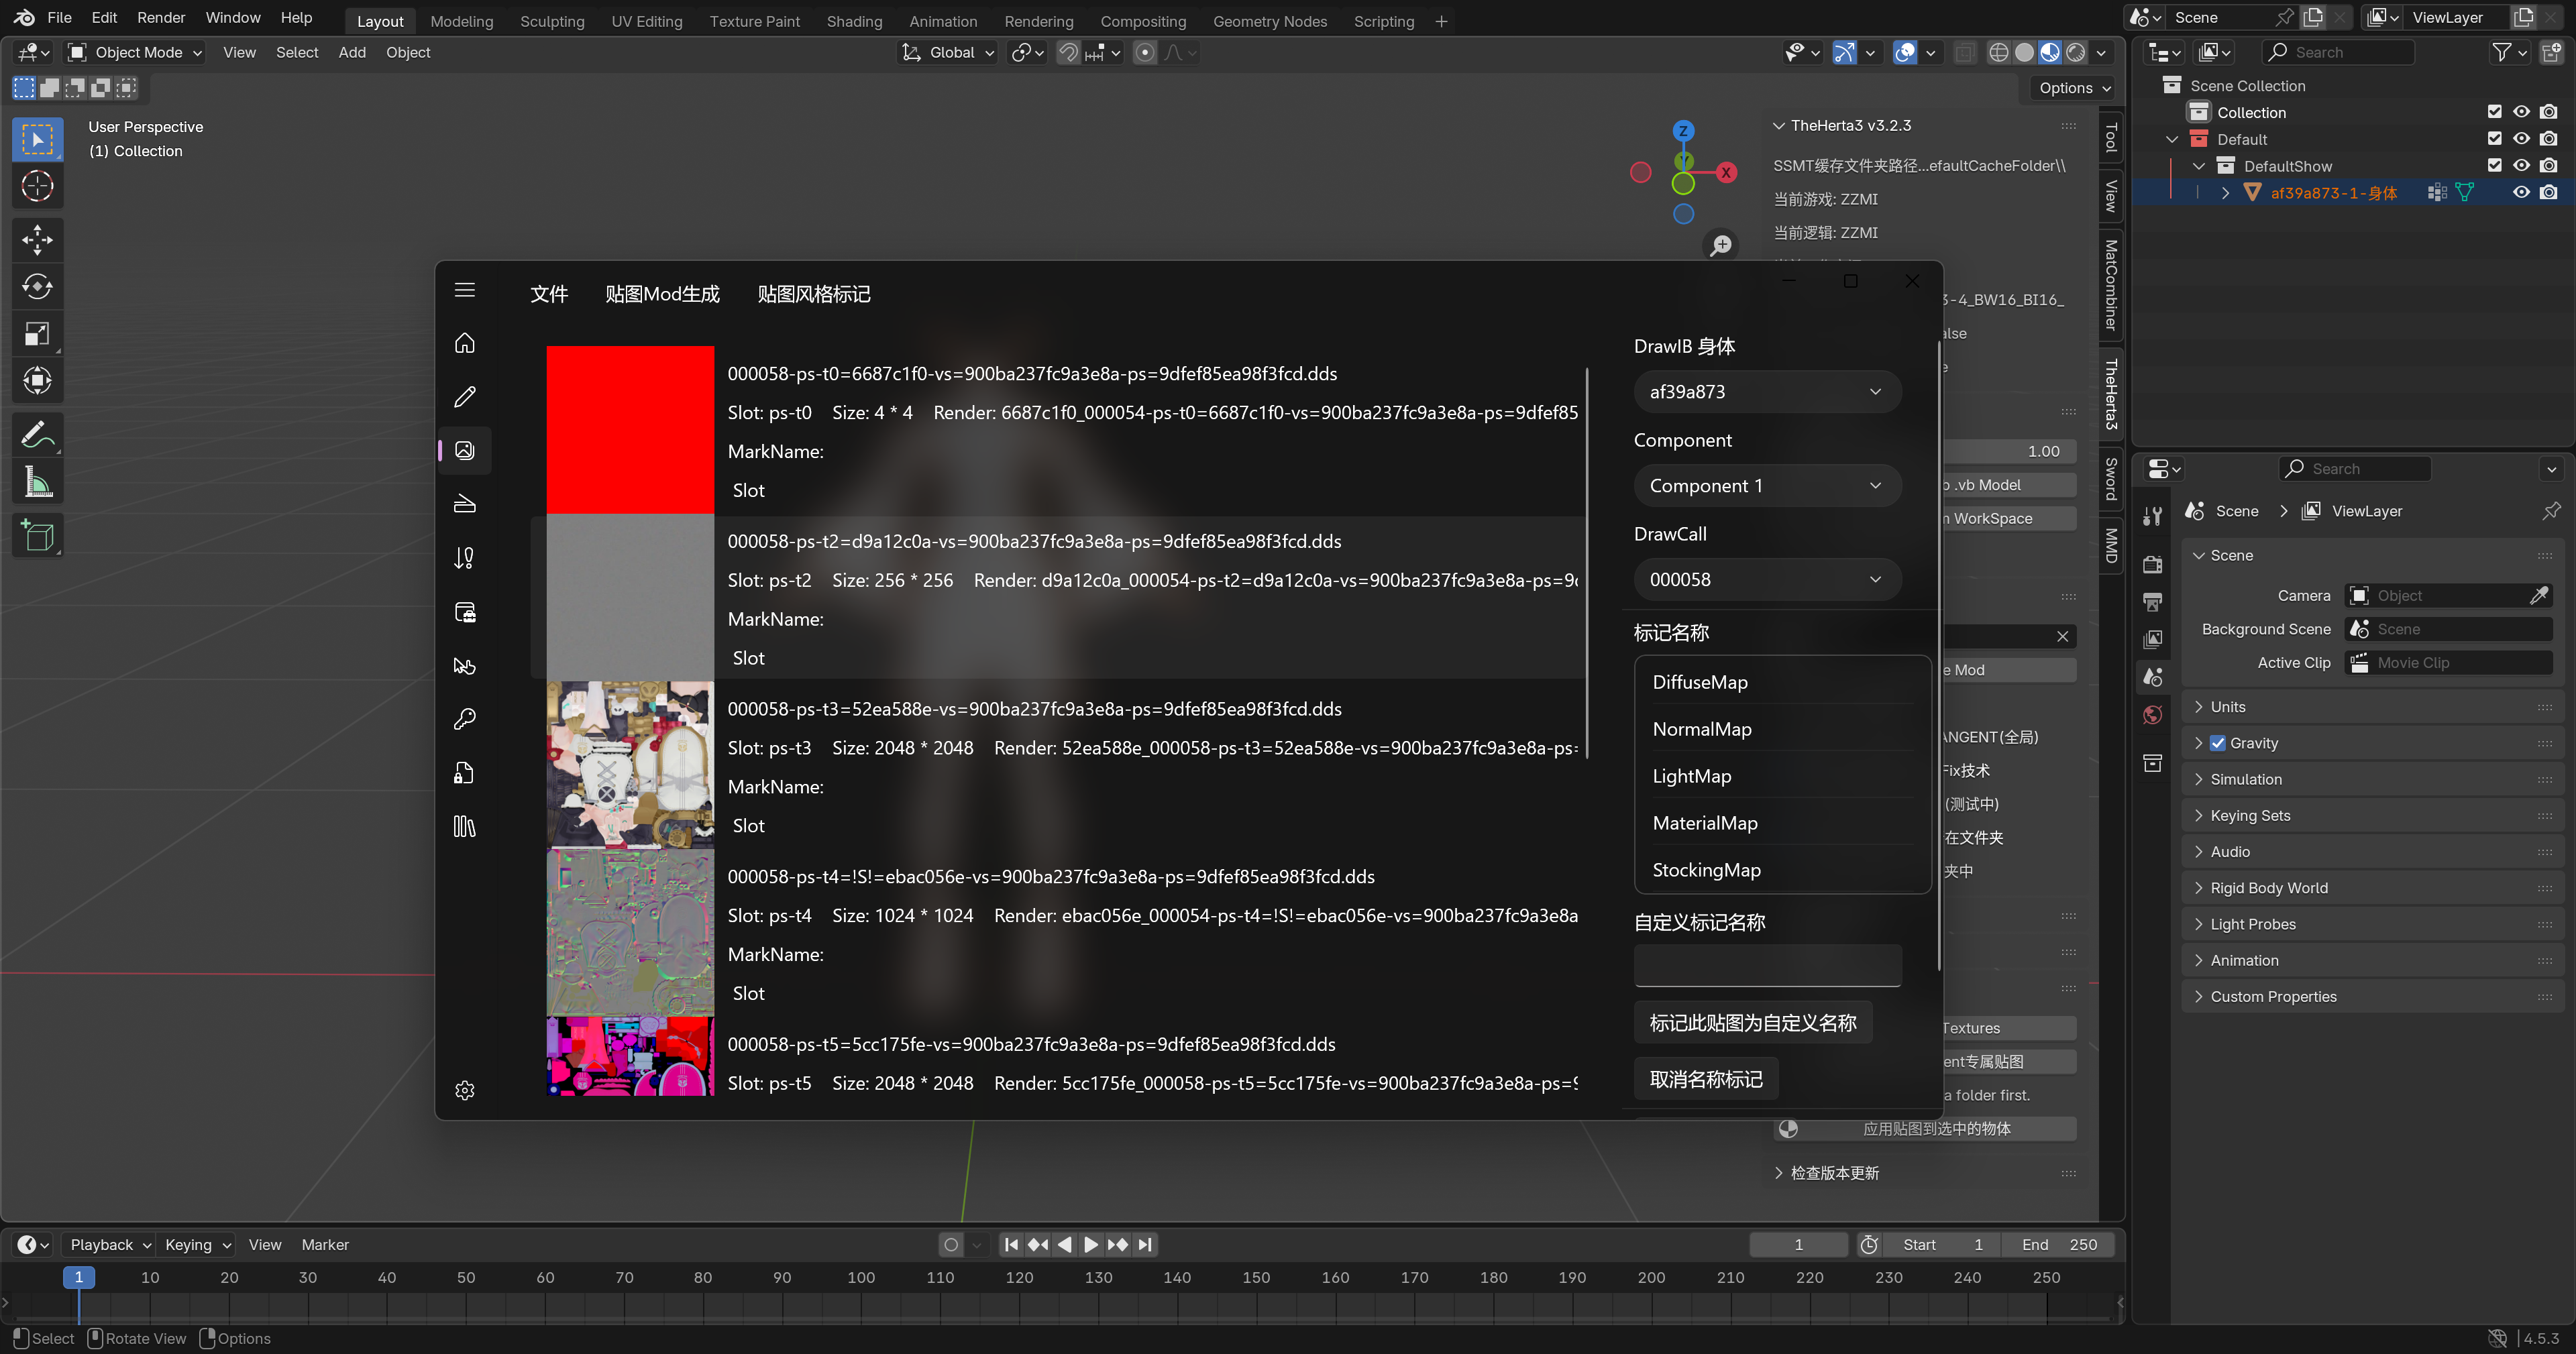Select the Annotate pencil tool
This screenshot has height=1354, width=2576.
[x=37, y=435]
